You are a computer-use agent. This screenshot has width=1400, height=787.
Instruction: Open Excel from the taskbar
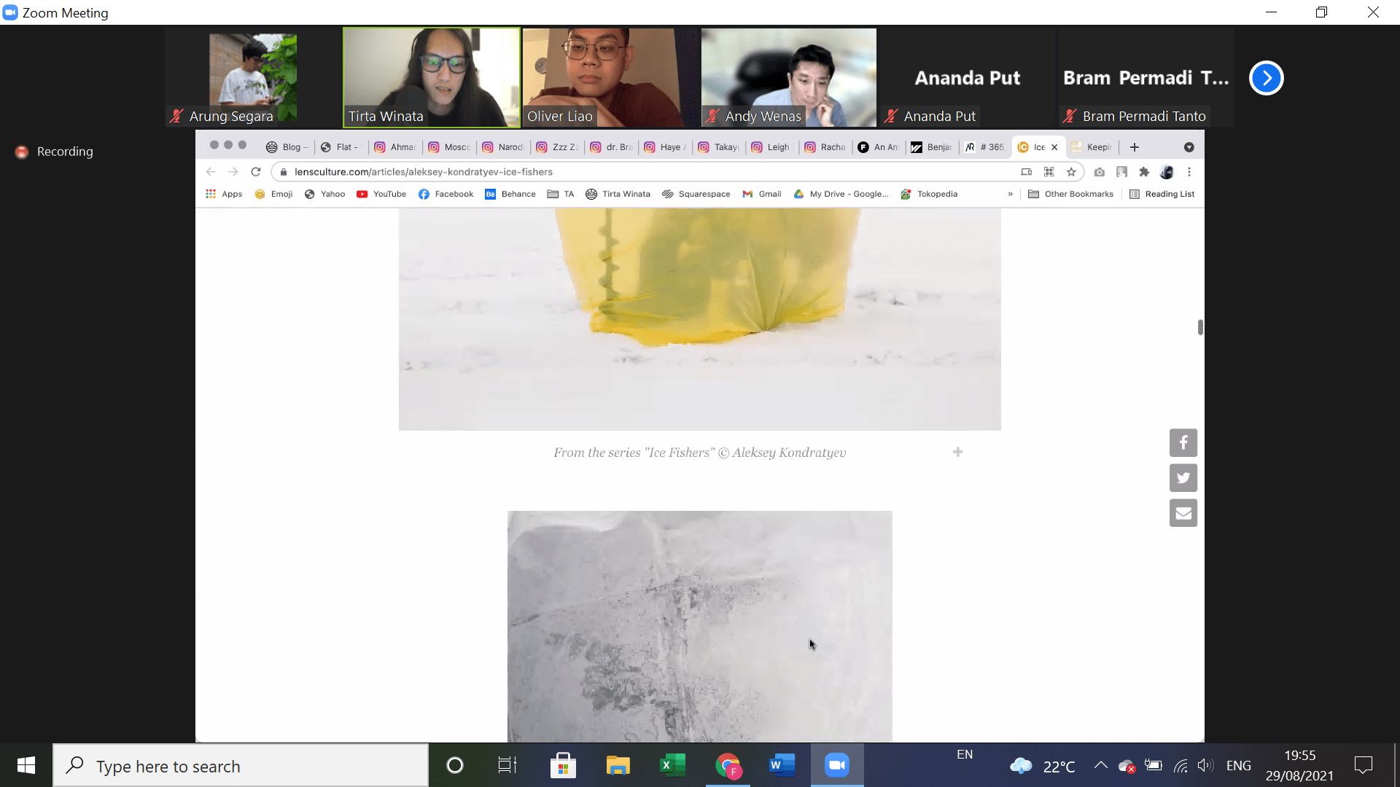673,765
